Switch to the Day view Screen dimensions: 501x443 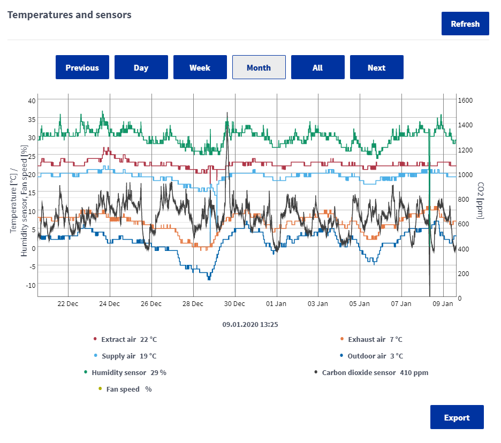[x=141, y=67]
